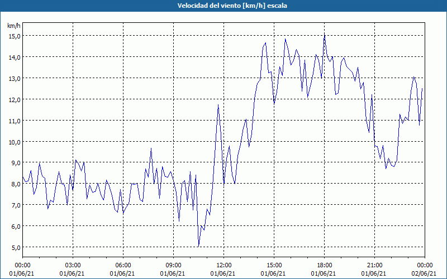Viewport: 447px width, 279px height.
Task: Click the 11,0 y-axis value
Action: pyautogui.click(x=15, y=121)
